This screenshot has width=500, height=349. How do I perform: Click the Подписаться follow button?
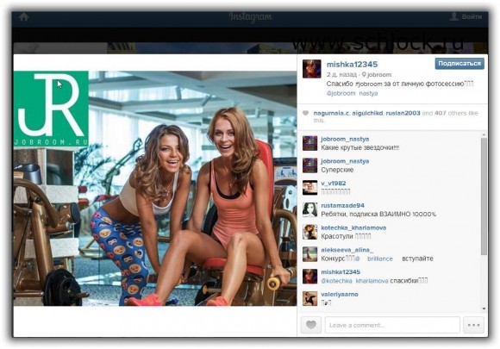[x=459, y=64]
